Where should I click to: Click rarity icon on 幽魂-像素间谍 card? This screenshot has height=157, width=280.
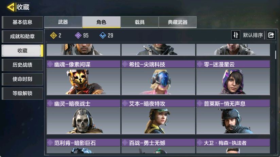click(50, 64)
